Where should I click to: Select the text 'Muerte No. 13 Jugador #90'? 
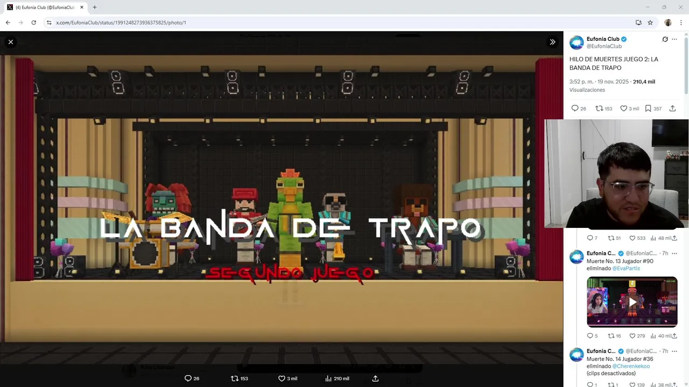click(620, 261)
